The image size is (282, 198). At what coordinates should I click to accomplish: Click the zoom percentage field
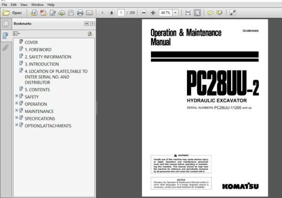[165, 13]
